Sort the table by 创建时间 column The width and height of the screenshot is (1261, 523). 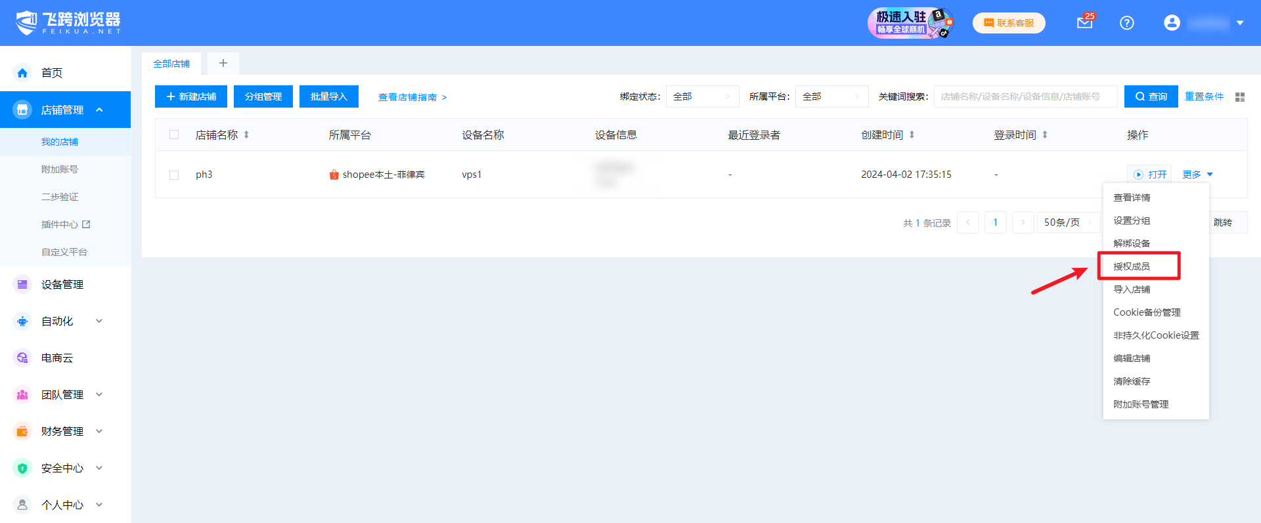click(912, 135)
